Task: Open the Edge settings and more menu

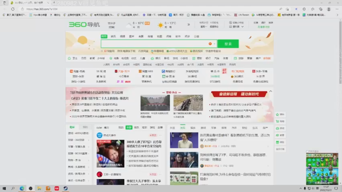Action: click(337, 9)
